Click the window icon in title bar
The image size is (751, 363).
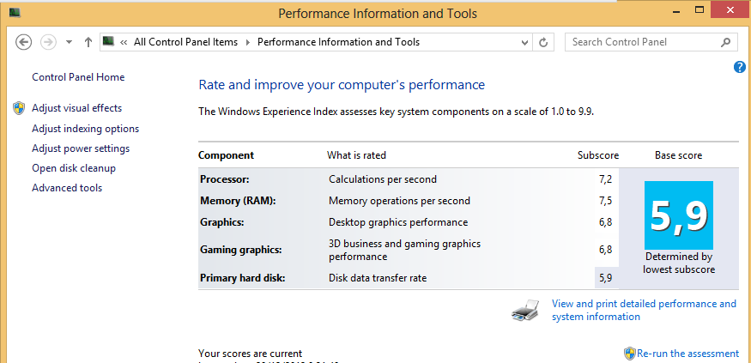15,11
